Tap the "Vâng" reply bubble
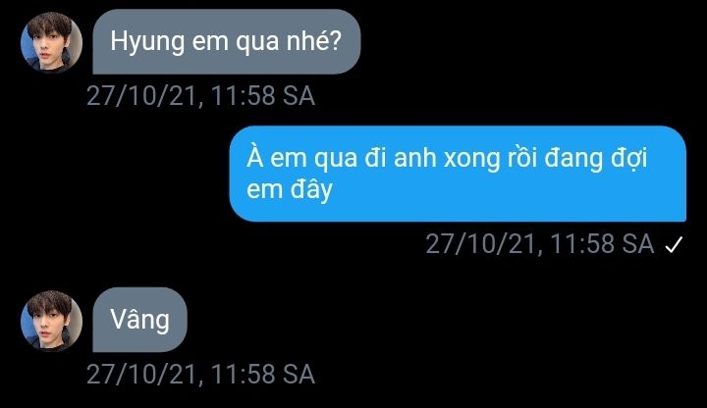The image size is (707, 408). pyautogui.click(x=139, y=320)
